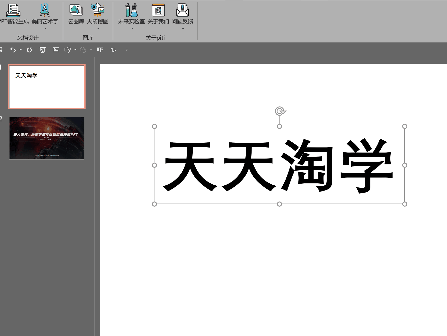The image size is (447, 336).
Task: Expand the undo history dropdown arrow
Action: (20, 50)
